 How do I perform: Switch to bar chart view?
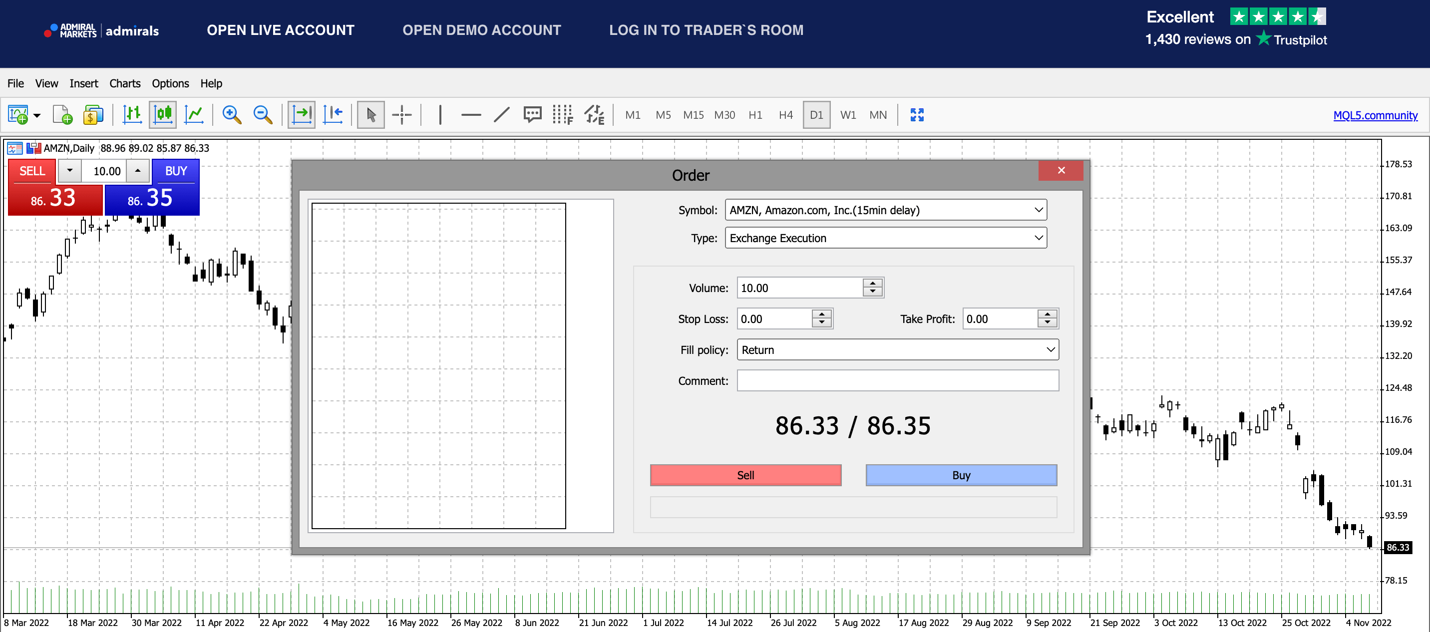click(132, 115)
